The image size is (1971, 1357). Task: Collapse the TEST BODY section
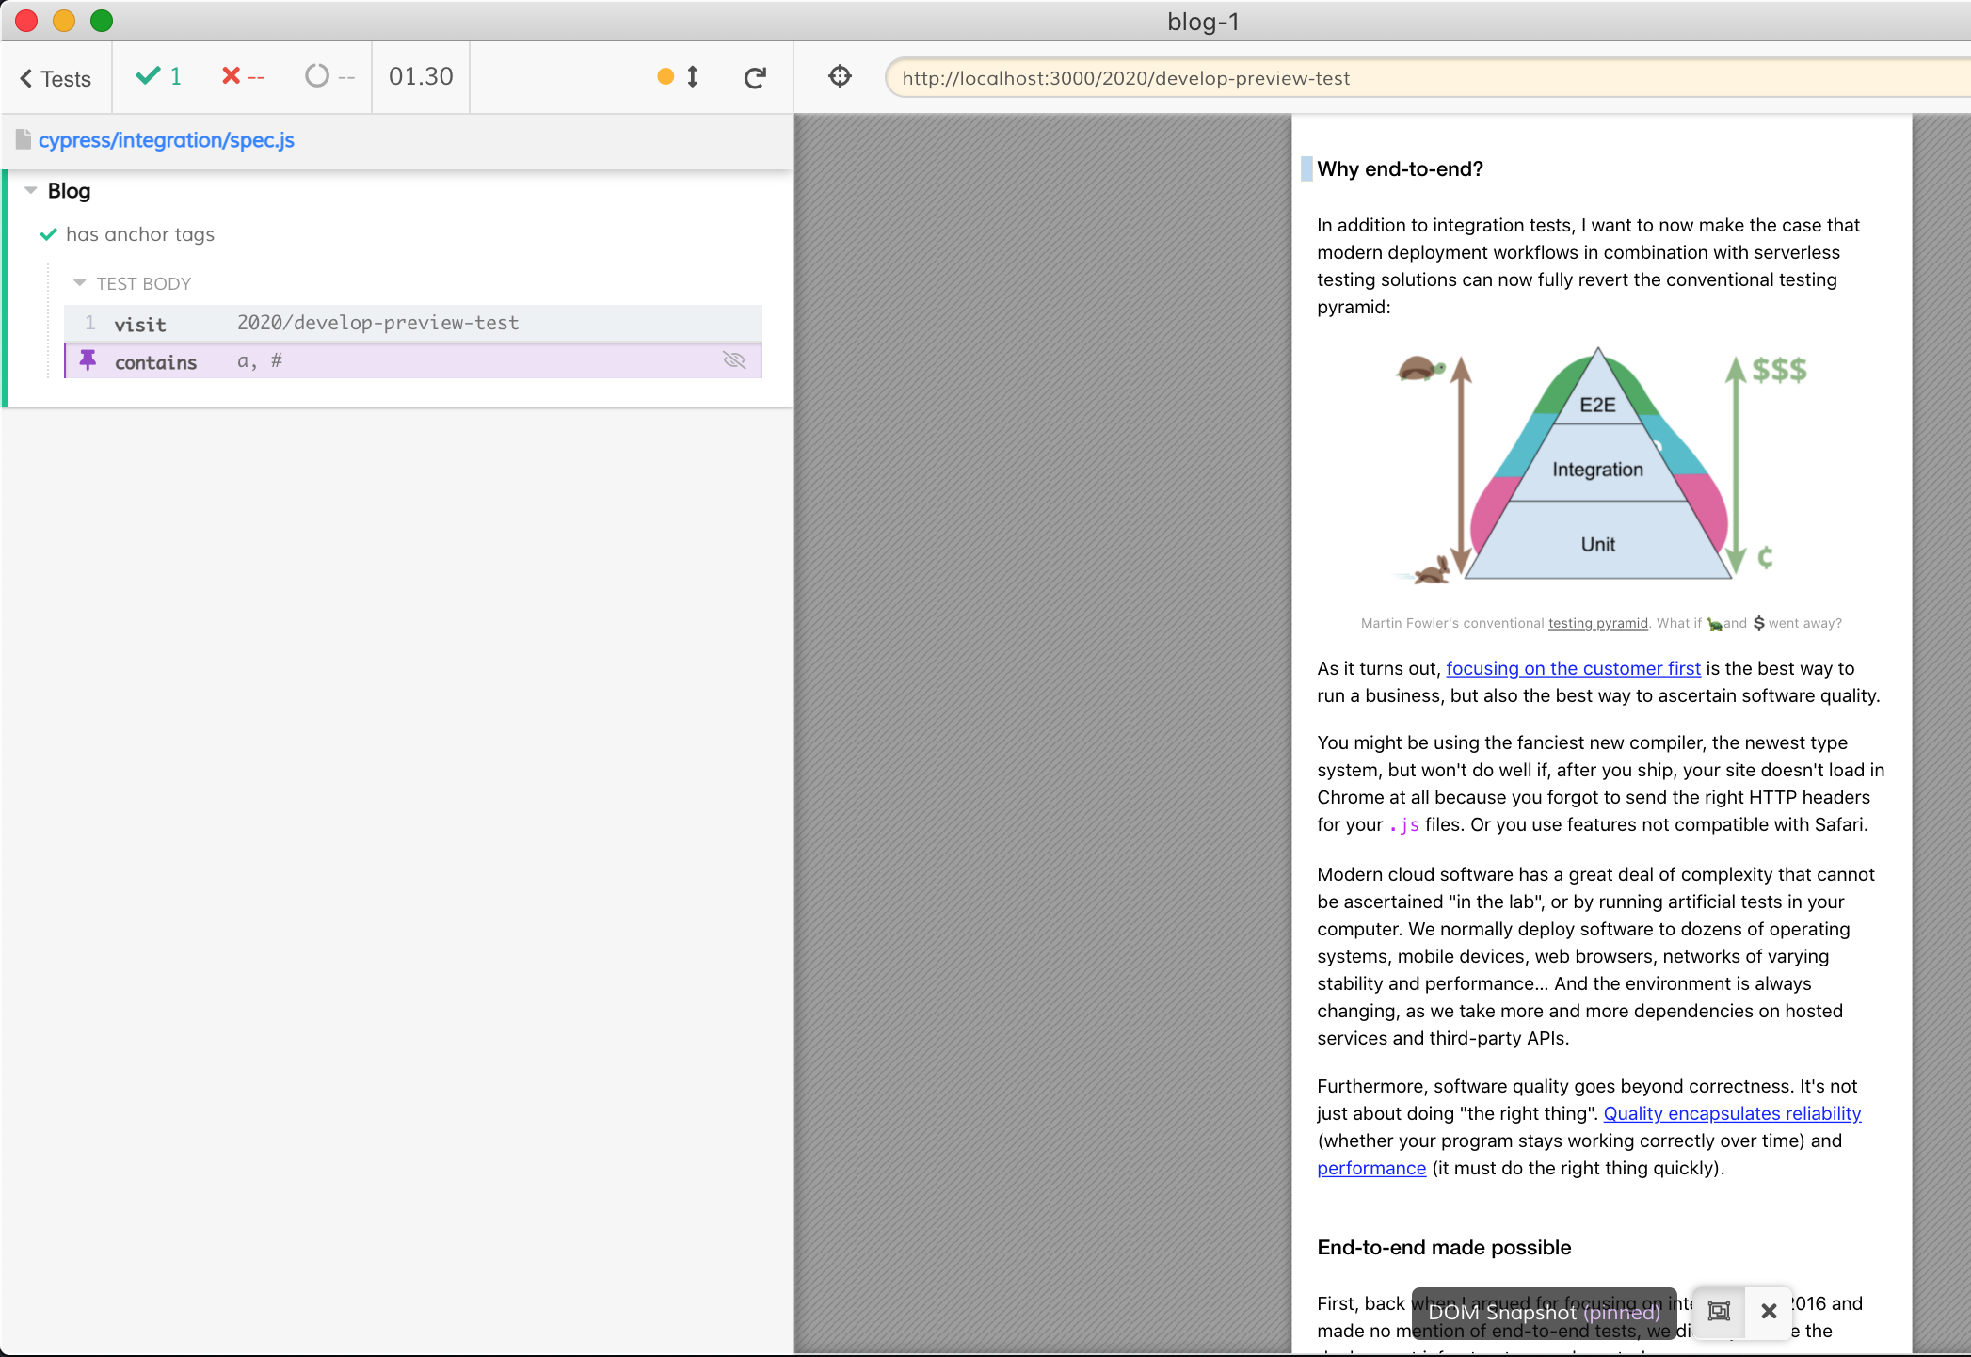[80, 283]
